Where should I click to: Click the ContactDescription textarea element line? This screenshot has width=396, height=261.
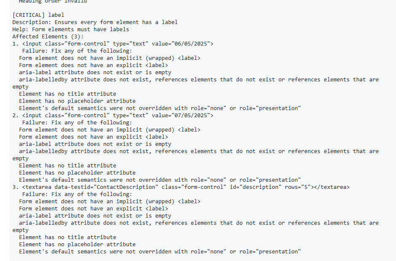185,187
